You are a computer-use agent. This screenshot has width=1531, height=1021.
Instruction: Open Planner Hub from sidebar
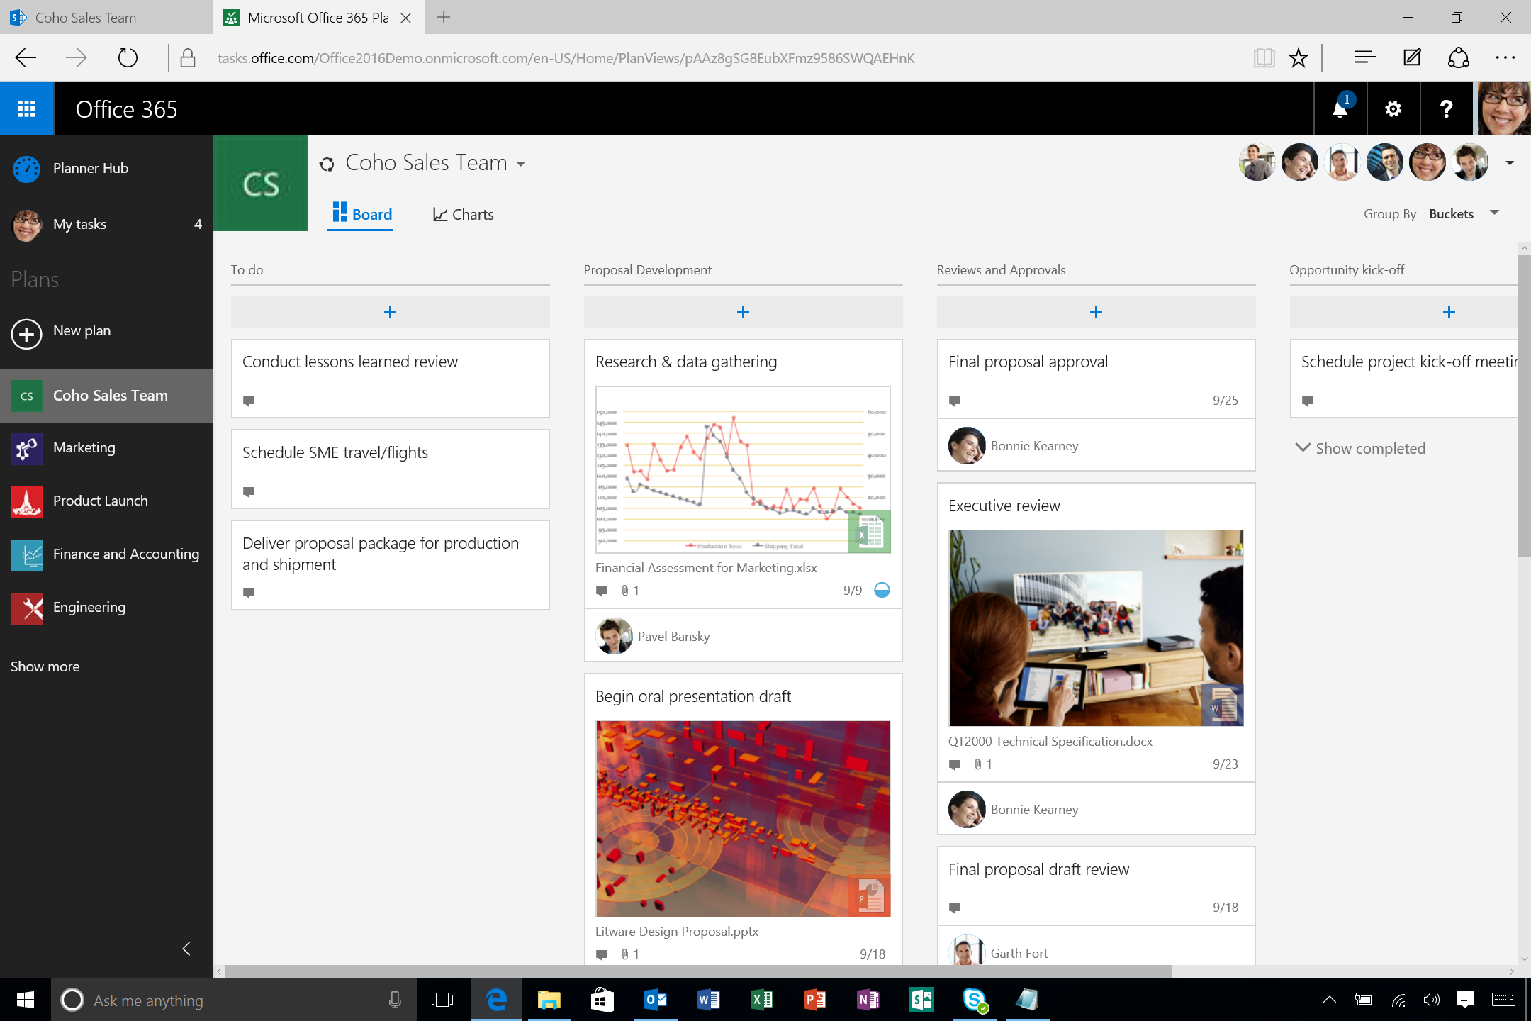click(90, 168)
